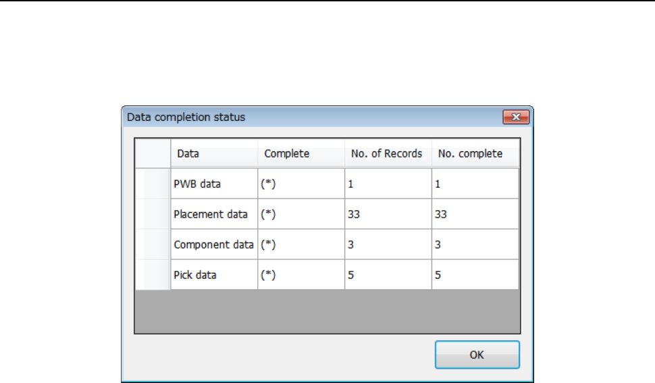Select the Pick data row header
655x383 pixels.
coord(153,275)
